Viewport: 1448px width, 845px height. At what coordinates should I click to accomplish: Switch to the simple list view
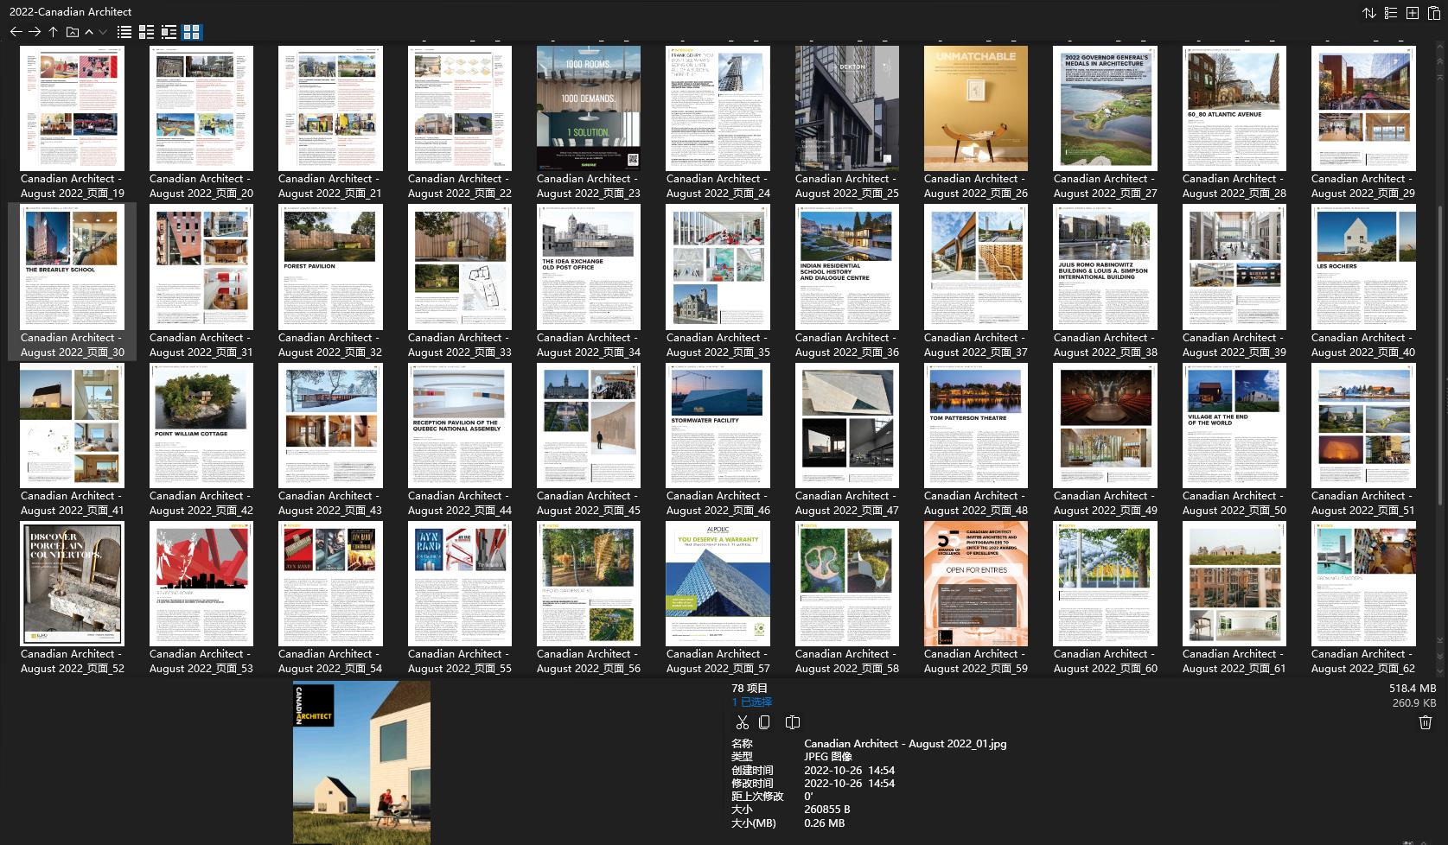(124, 32)
